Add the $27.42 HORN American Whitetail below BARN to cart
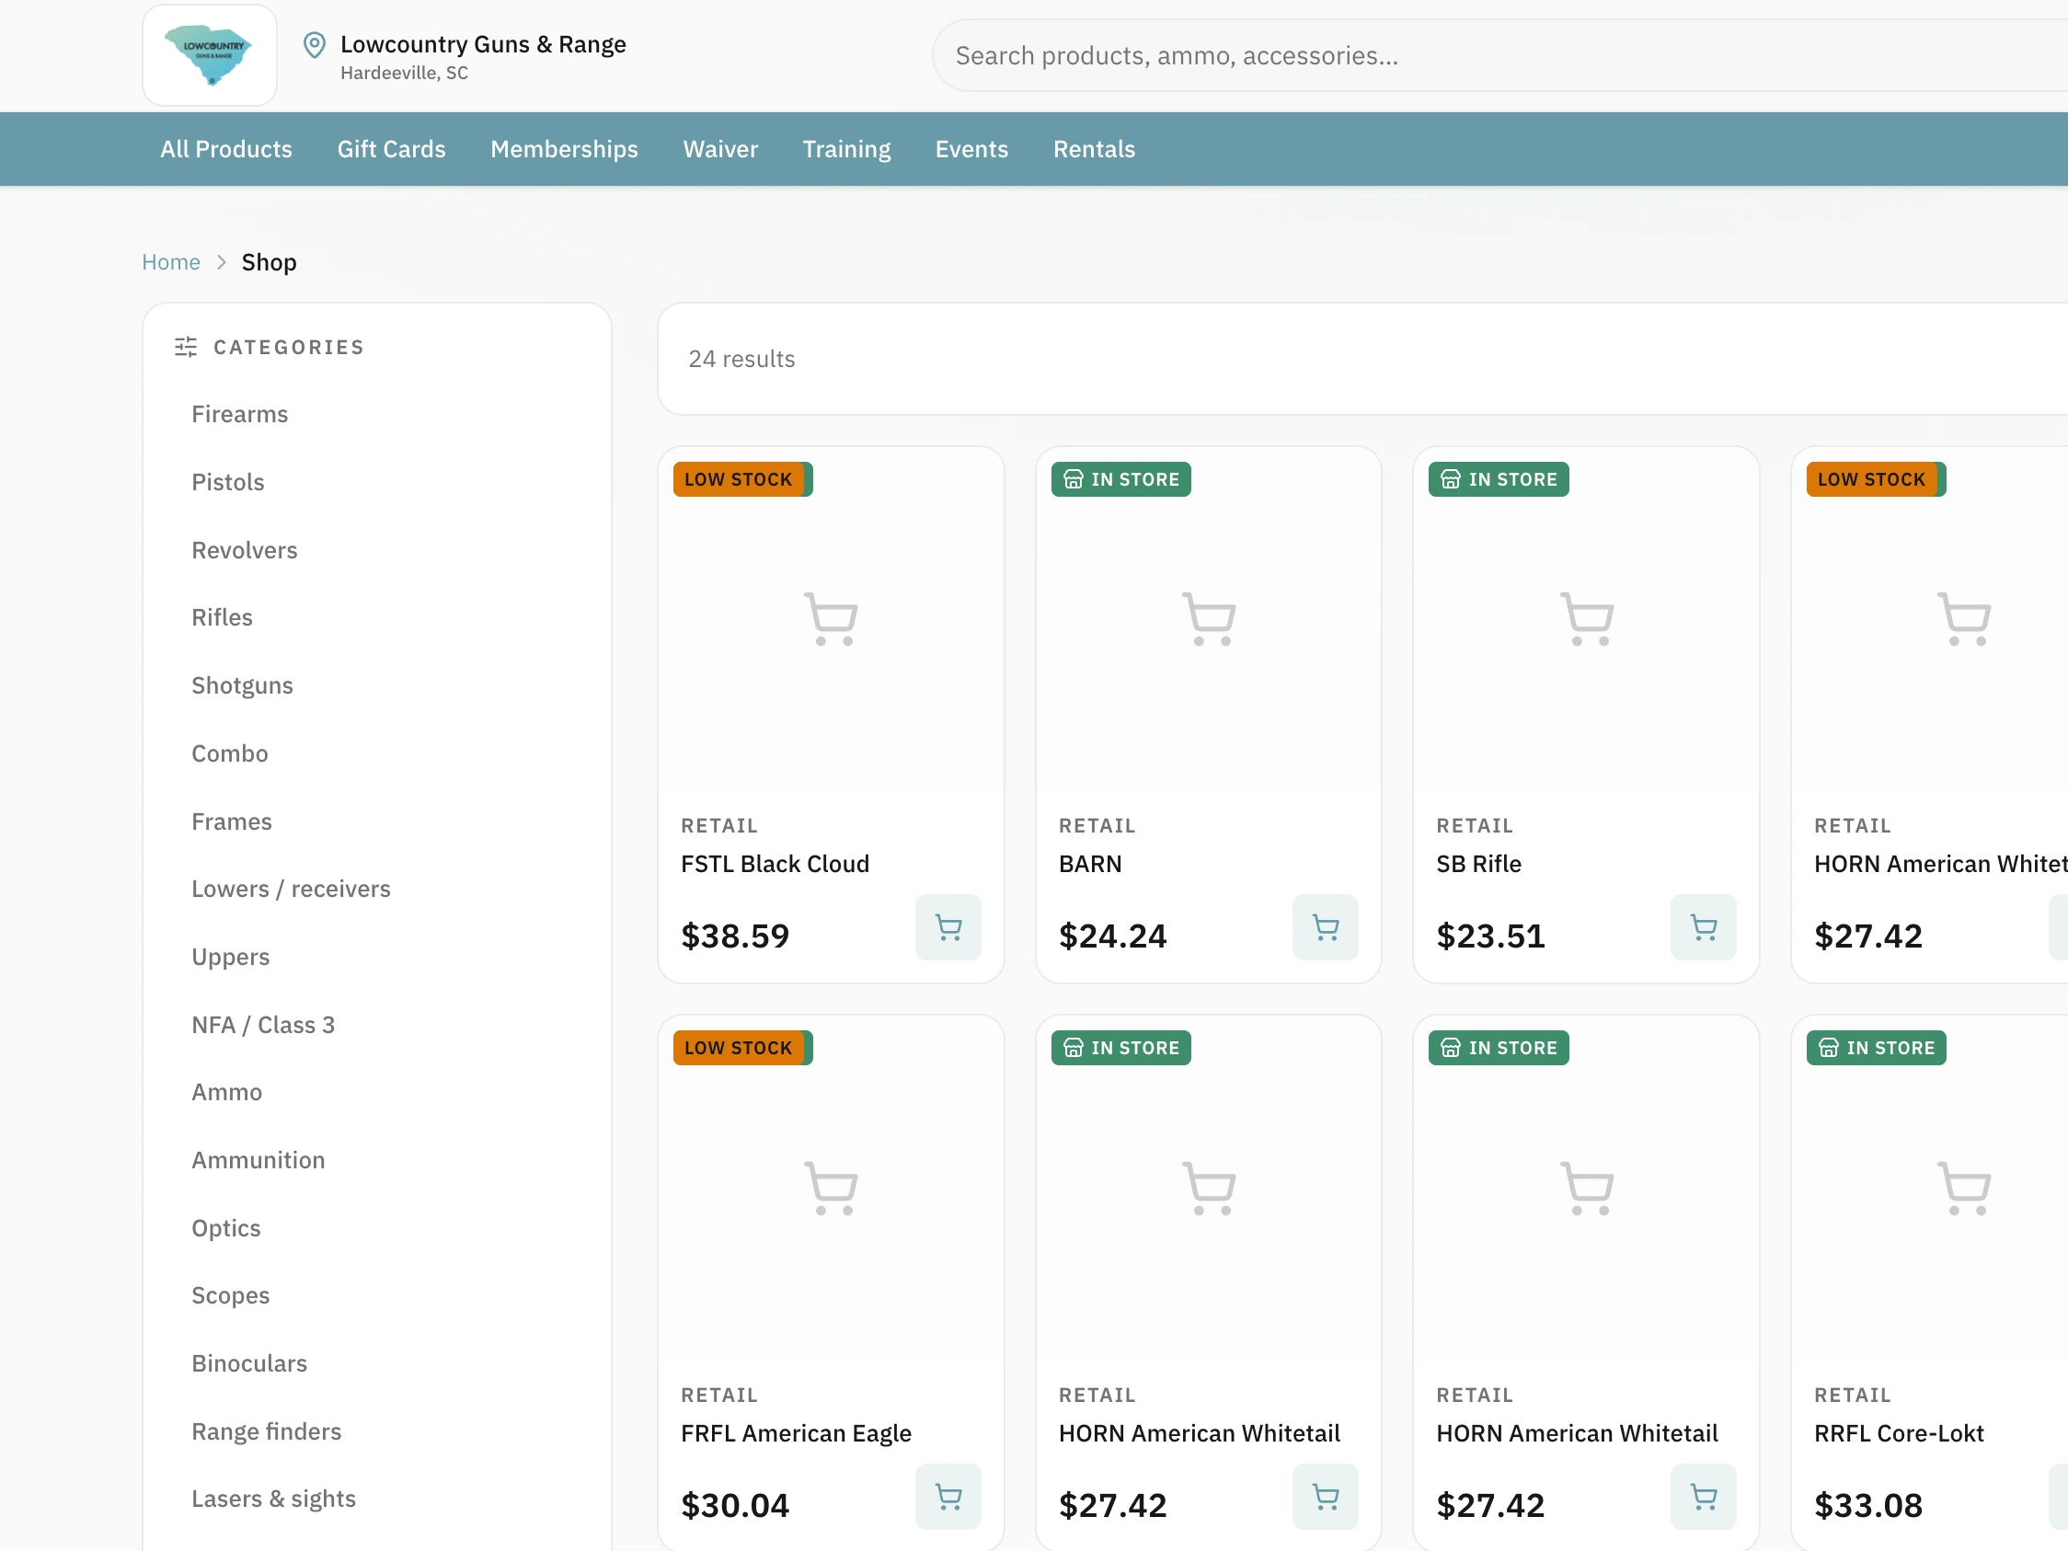Image resolution: width=2068 pixels, height=1551 pixels. coord(1326,1497)
